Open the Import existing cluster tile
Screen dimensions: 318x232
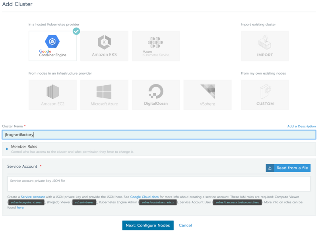coord(265,46)
